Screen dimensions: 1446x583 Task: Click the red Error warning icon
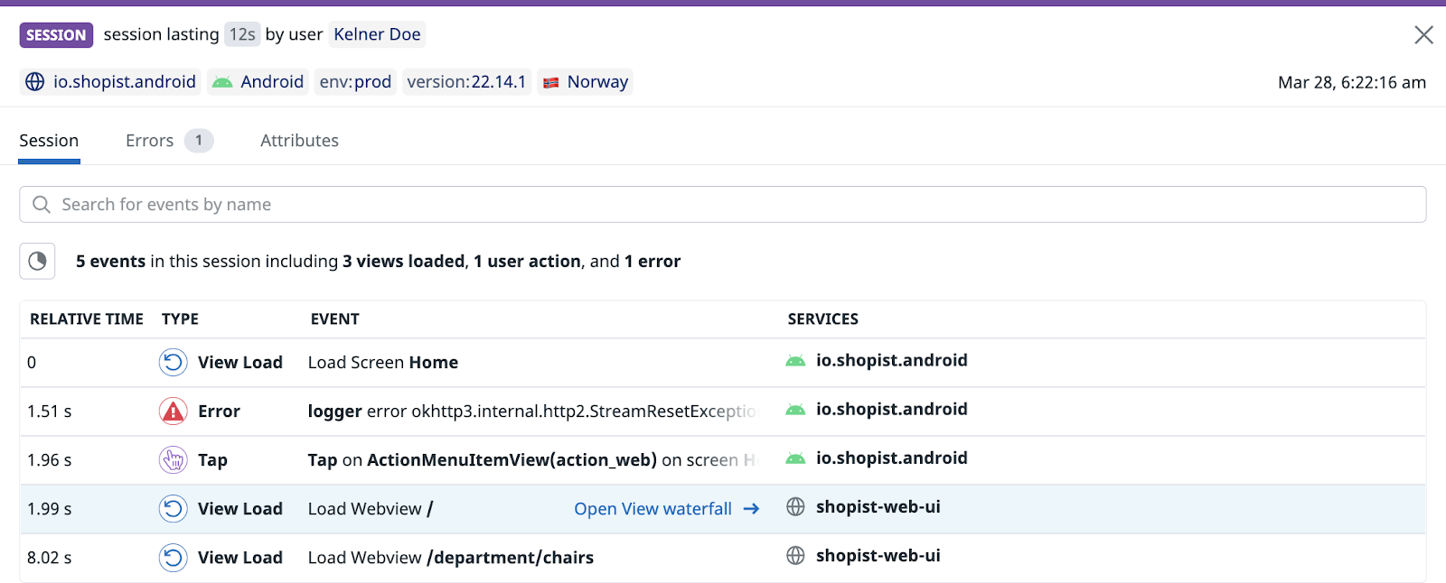[173, 412]
